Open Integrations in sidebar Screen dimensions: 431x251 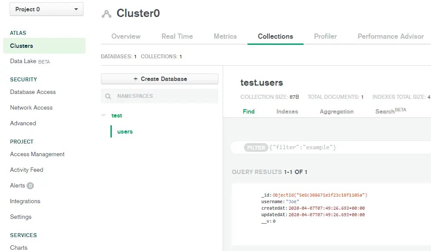point(25,201)
